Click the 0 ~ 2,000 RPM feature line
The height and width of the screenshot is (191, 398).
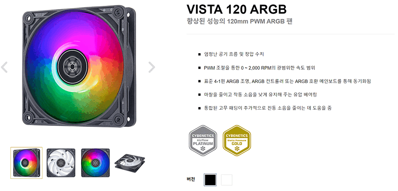260,68
